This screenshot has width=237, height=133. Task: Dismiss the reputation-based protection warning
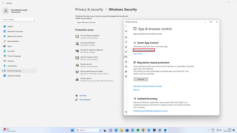[x=136, y=90]
